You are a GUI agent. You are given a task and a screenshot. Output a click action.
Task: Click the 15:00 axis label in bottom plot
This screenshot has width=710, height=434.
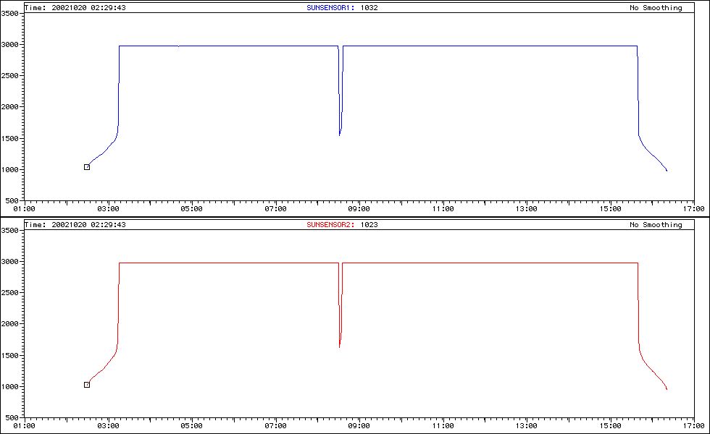coord(610,426)
